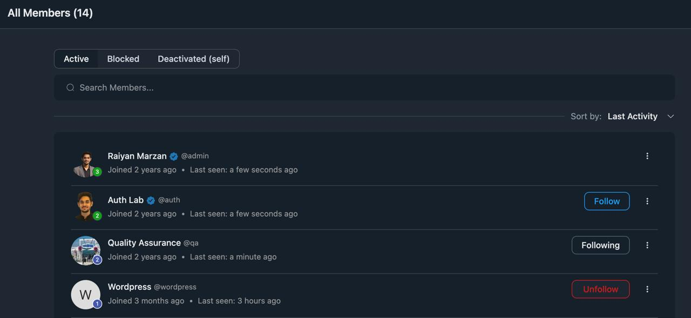Image resolution: width=691 pixels, height=318 pixels.
Task: Click the badge count on Quality Assurance's avatar
Action: point(97,259)
